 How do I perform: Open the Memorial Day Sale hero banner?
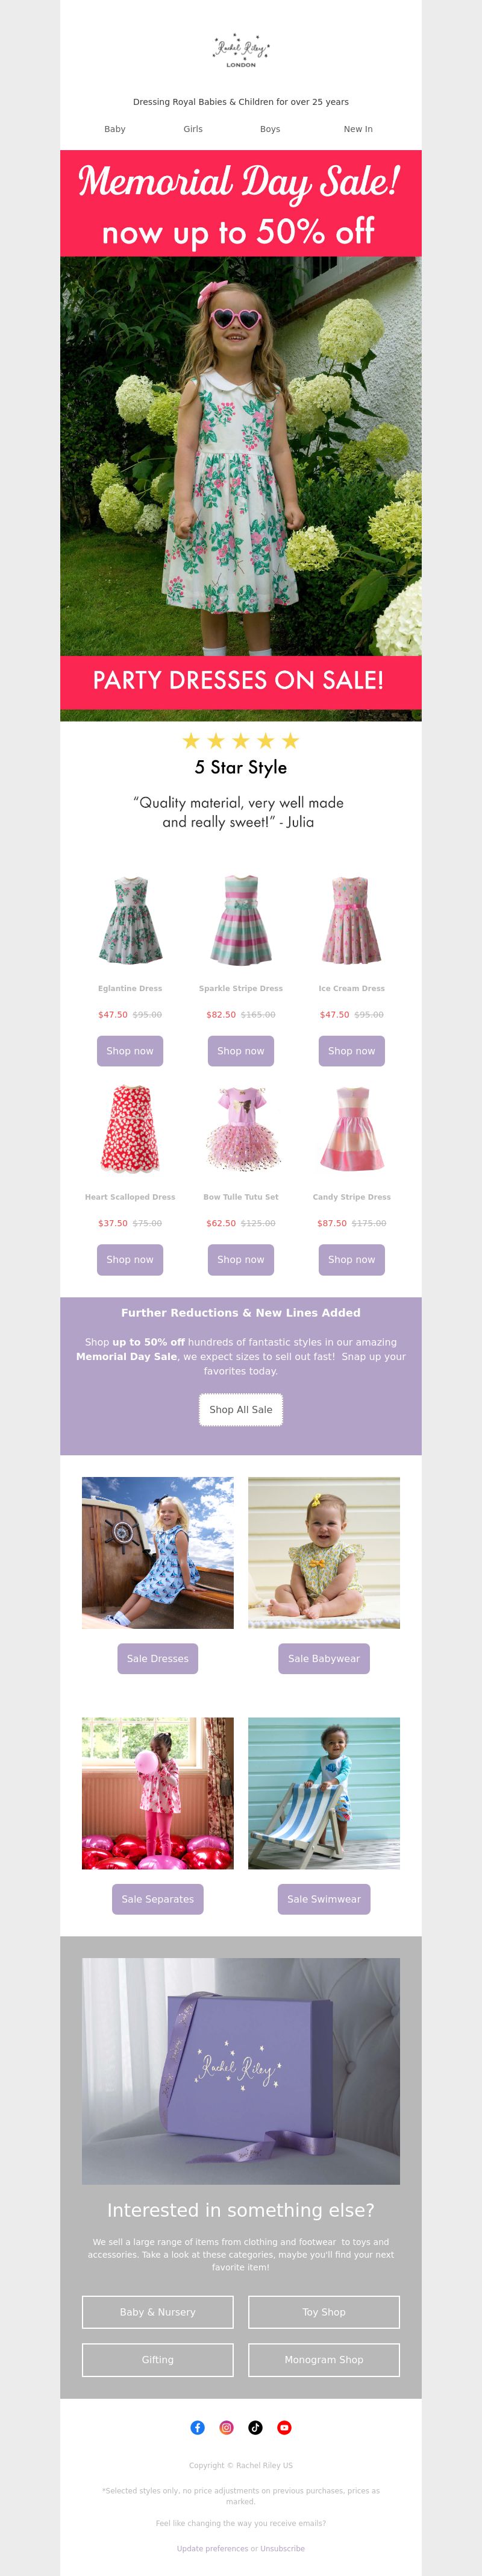[241, 435]
